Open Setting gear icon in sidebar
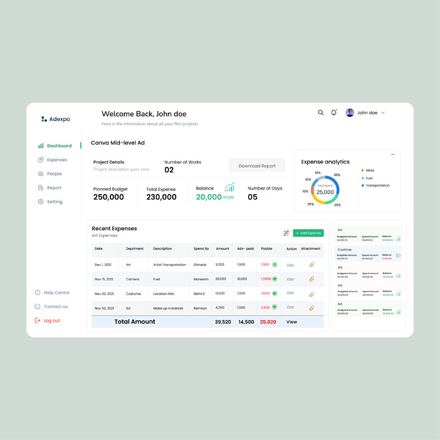The width and height of the screenshot is (440, 440). point(41,202)
